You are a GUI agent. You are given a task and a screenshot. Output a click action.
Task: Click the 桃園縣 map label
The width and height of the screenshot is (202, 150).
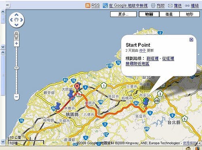(x=72, y=114)
